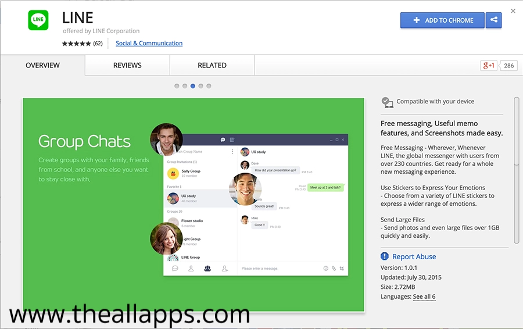The width and height of the screenshot is (523, 329).
Task: Open See all 6 languages link
Action: tap(424, 296)
